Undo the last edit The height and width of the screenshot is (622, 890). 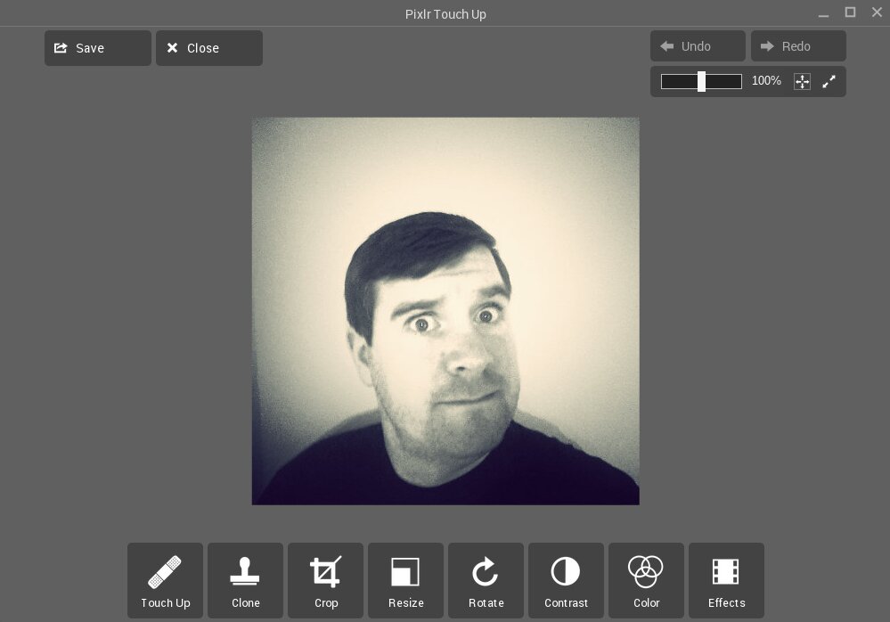coord(698,46)
